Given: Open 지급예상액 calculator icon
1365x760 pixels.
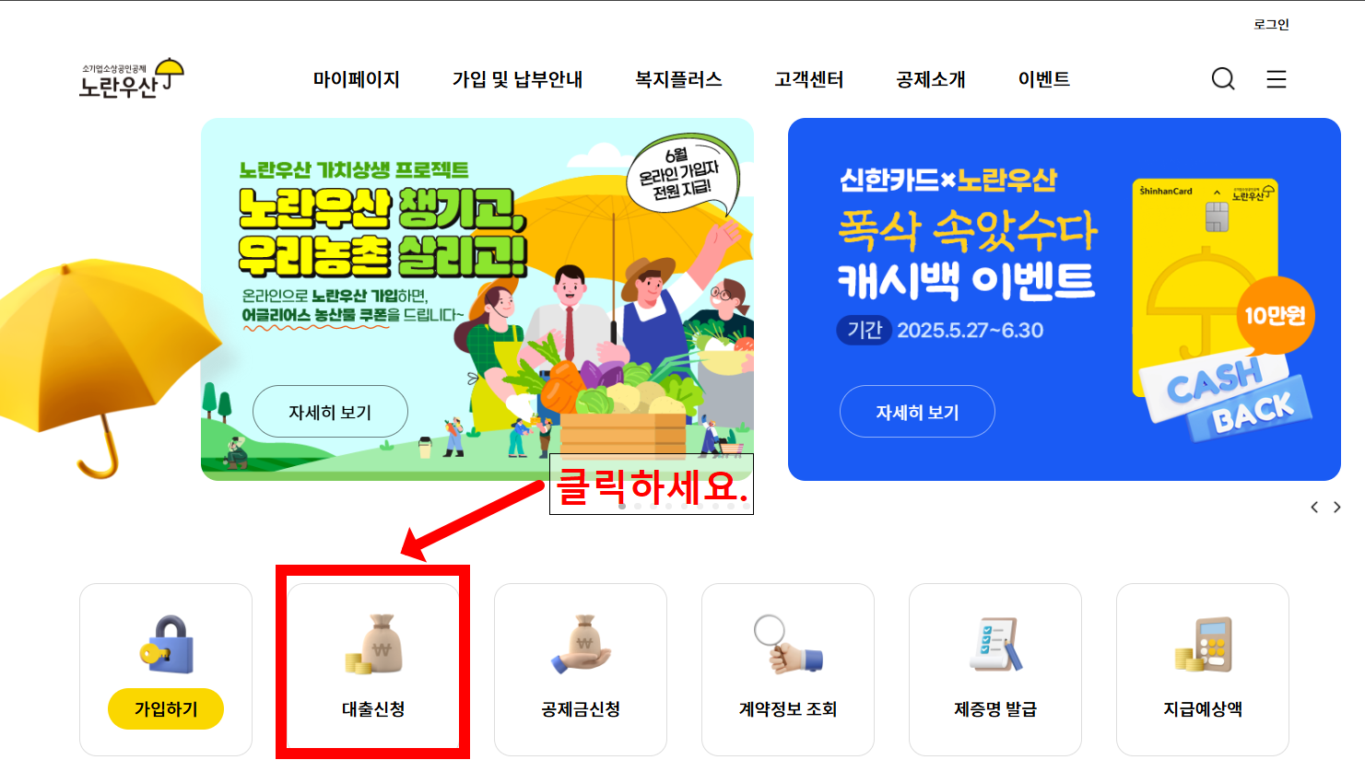Looking at the screenshot, I should click(x=1203, y=644).
